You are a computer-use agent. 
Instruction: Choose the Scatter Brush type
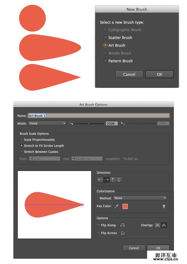point(105,37)
